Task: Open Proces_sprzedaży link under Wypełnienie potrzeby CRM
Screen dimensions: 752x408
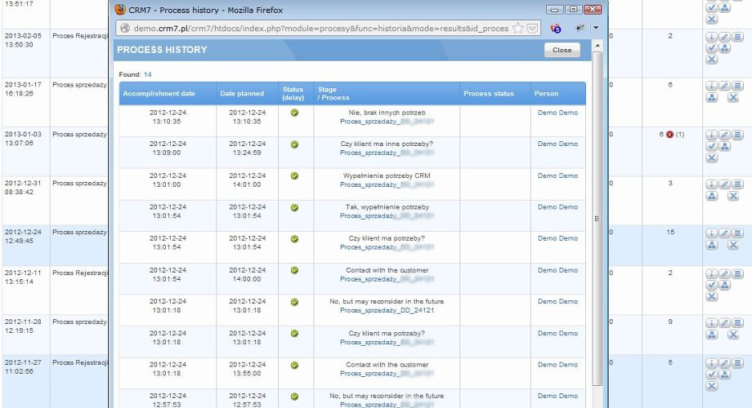Action: 387,184
